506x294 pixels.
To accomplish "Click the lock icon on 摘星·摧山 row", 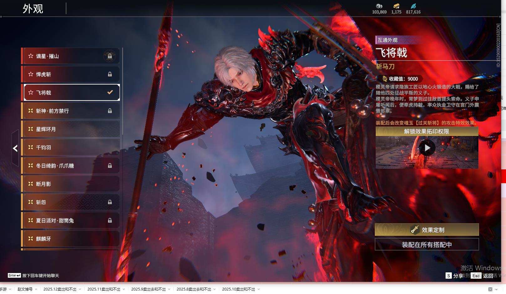I will coord(110,56).
